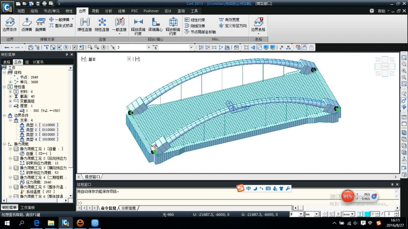Open the 边界条件 boundary conditions tool
Image resolution: width=408 pixels, height=229 pixels.
tap(10, 24)
